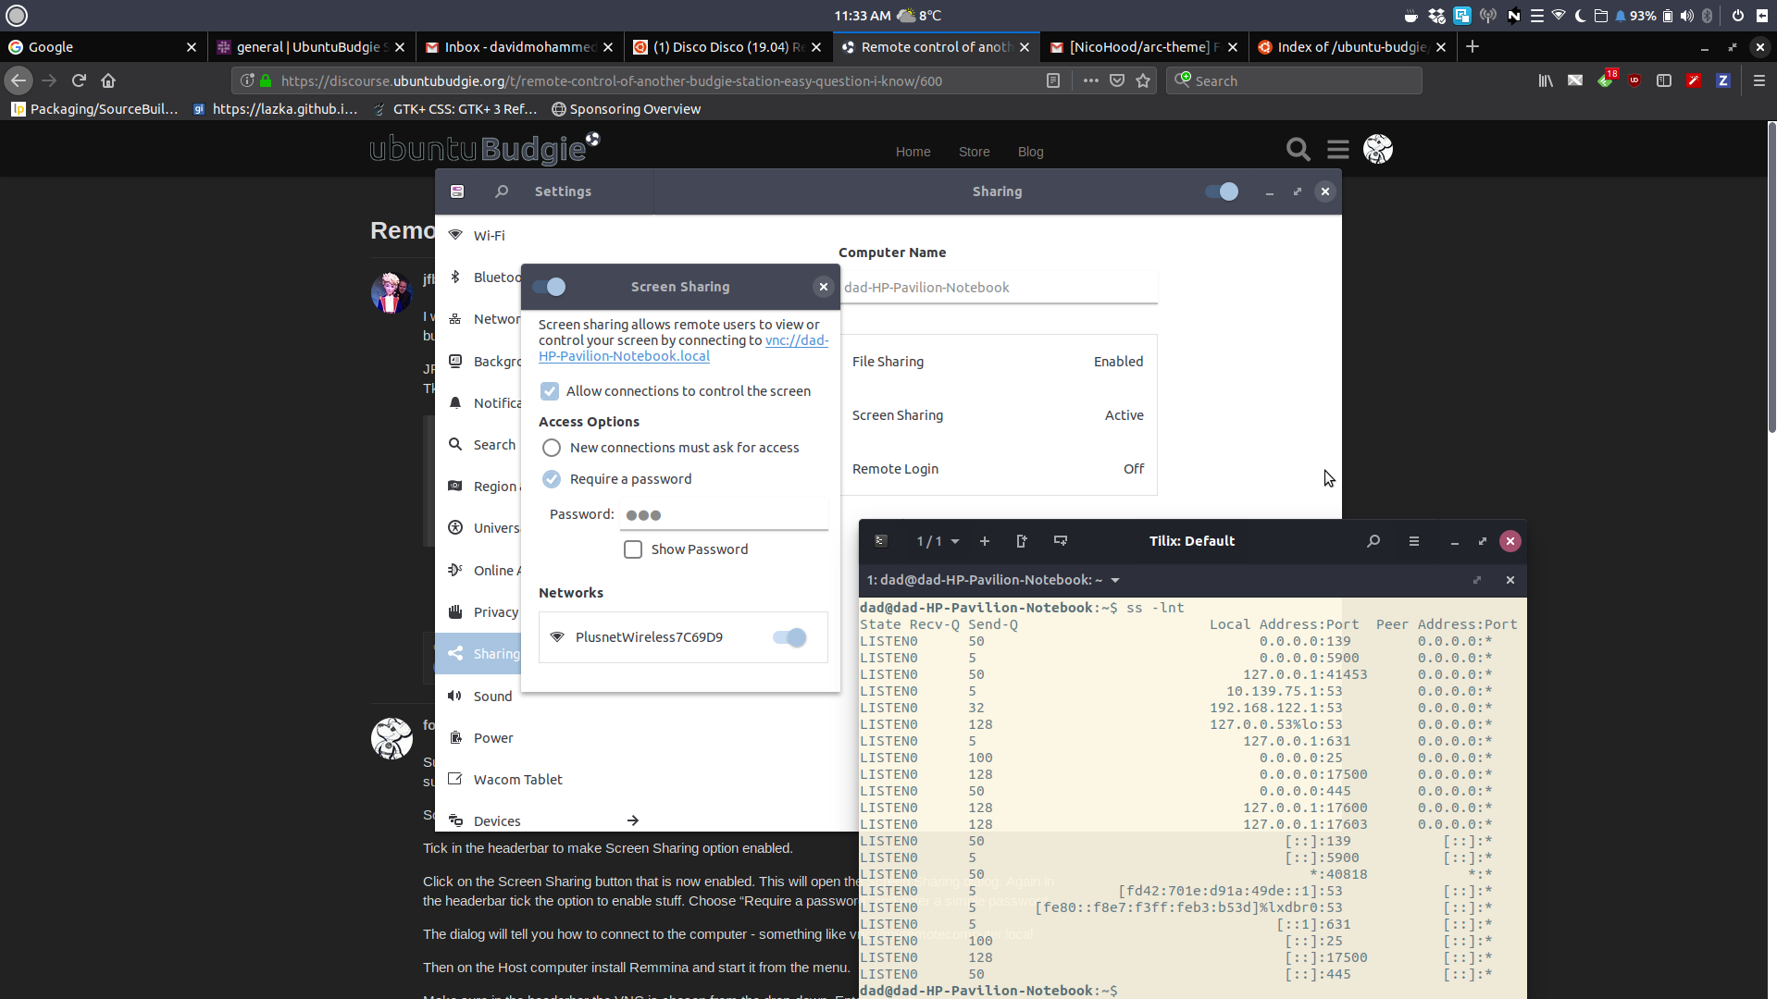
Task: Click the Store link in site header
Action: coord(974,152)
